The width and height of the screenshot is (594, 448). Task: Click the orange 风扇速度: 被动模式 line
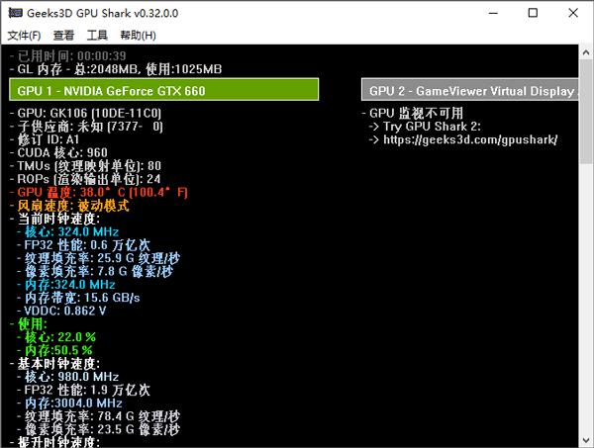pos(69,206)
